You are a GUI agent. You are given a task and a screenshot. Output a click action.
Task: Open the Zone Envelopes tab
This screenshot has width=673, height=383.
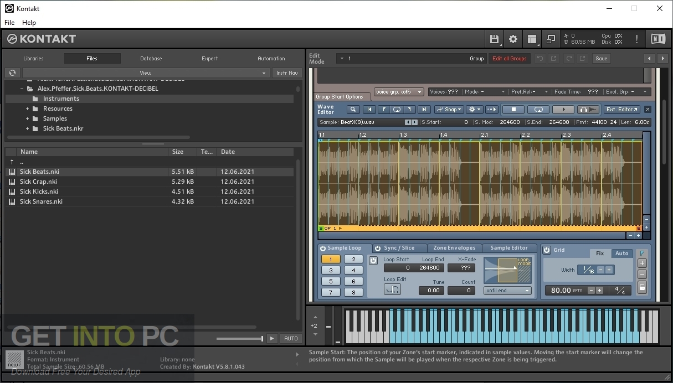click(x=454, y=248)
